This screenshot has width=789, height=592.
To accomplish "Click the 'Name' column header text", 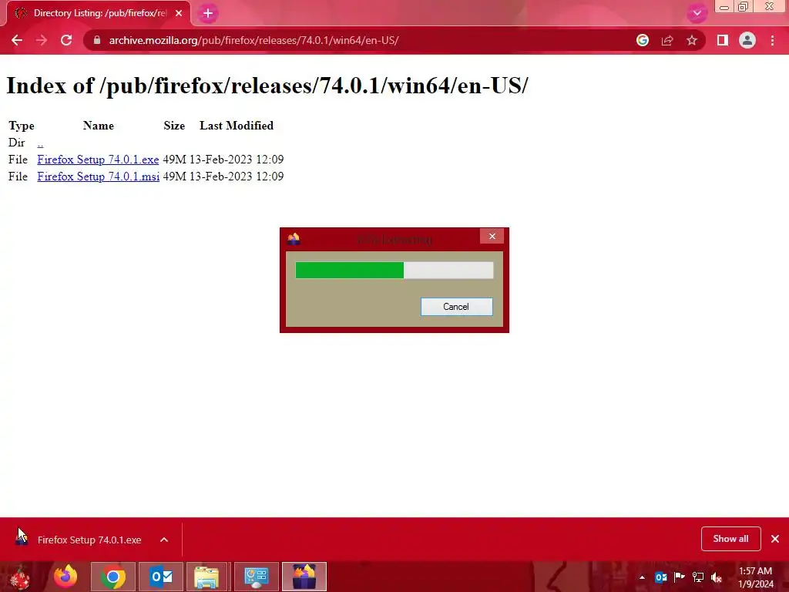I will (x=99, y=126).
